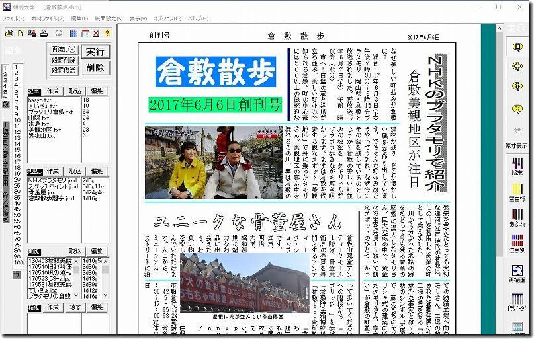534x339 pixels.
Task: Open the 編集(E) menu
Action: click(x=79, y=19)
